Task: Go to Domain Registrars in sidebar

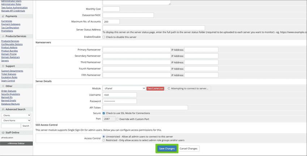Action: click(10, 57)
